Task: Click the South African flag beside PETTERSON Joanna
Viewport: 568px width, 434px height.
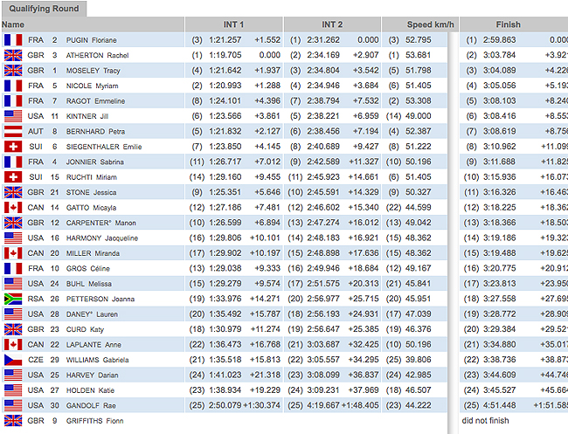Action: tap(13, 299)
